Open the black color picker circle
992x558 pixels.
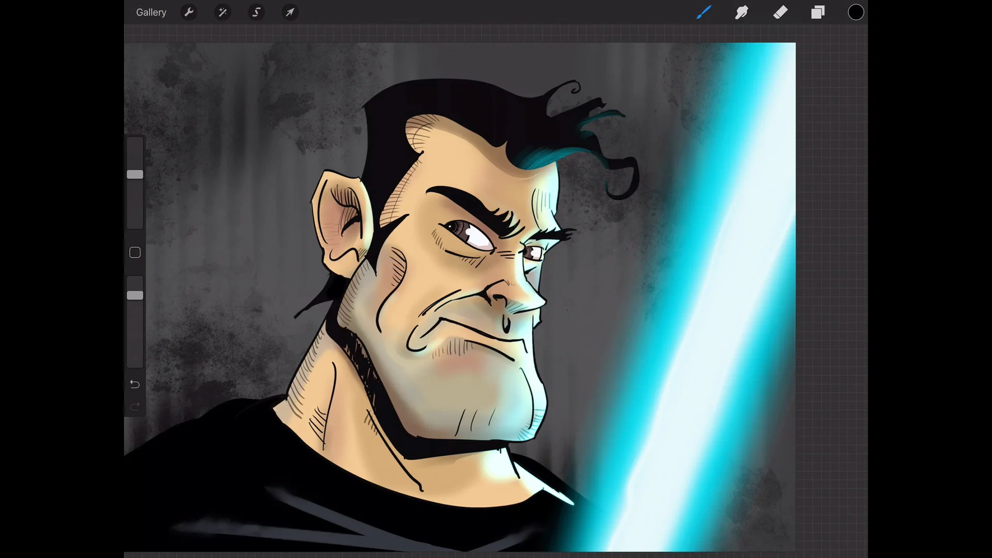[x=856, y=12]
